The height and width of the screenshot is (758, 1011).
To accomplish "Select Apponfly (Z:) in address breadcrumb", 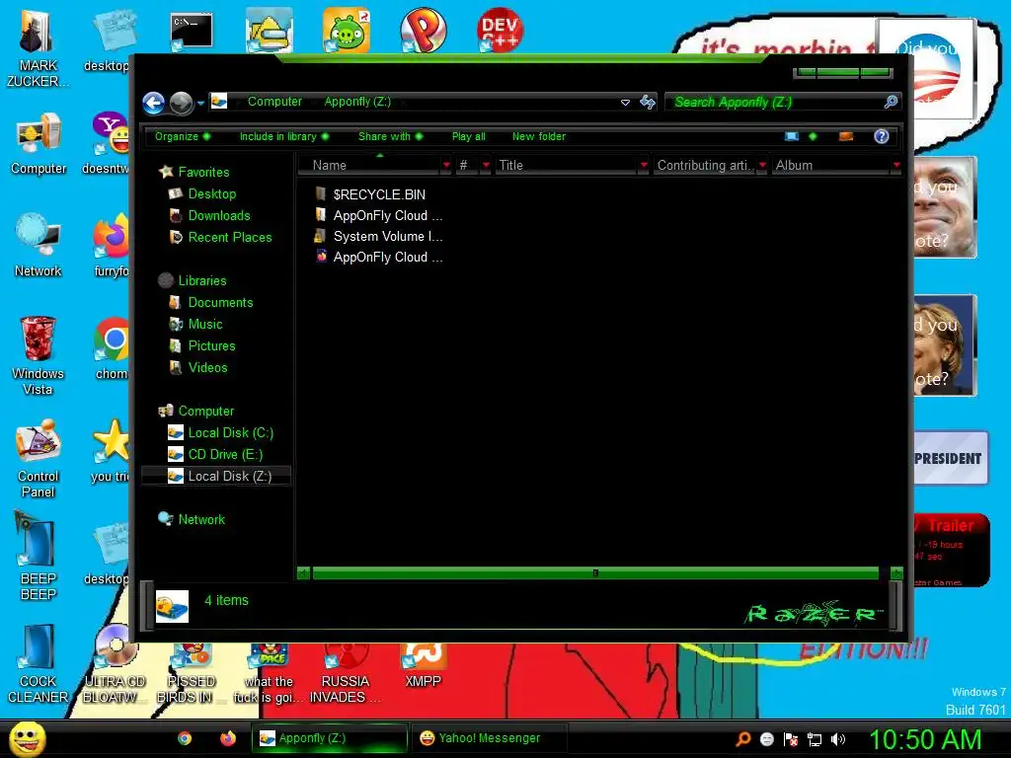I will 357,102.
